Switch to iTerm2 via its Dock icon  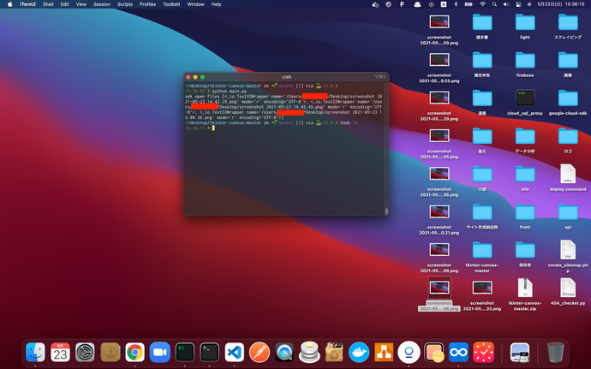point(185,352)
